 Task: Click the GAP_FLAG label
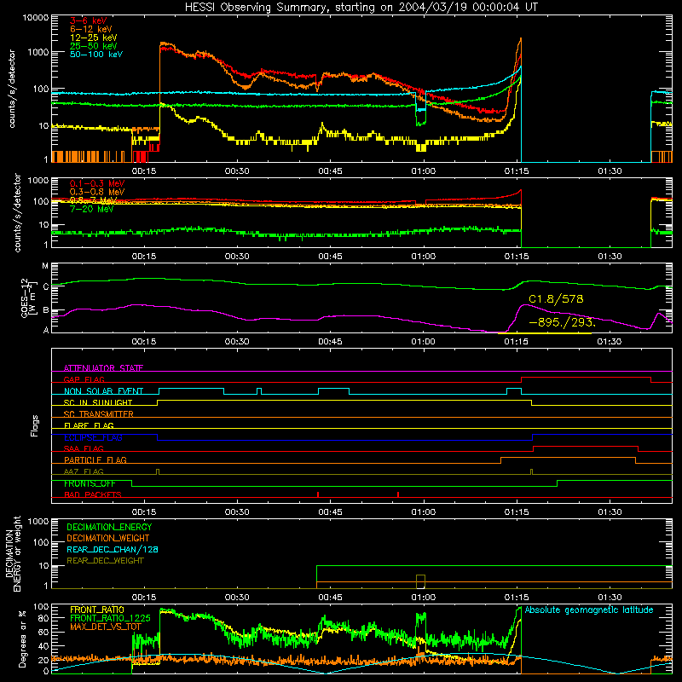point(84,379)
